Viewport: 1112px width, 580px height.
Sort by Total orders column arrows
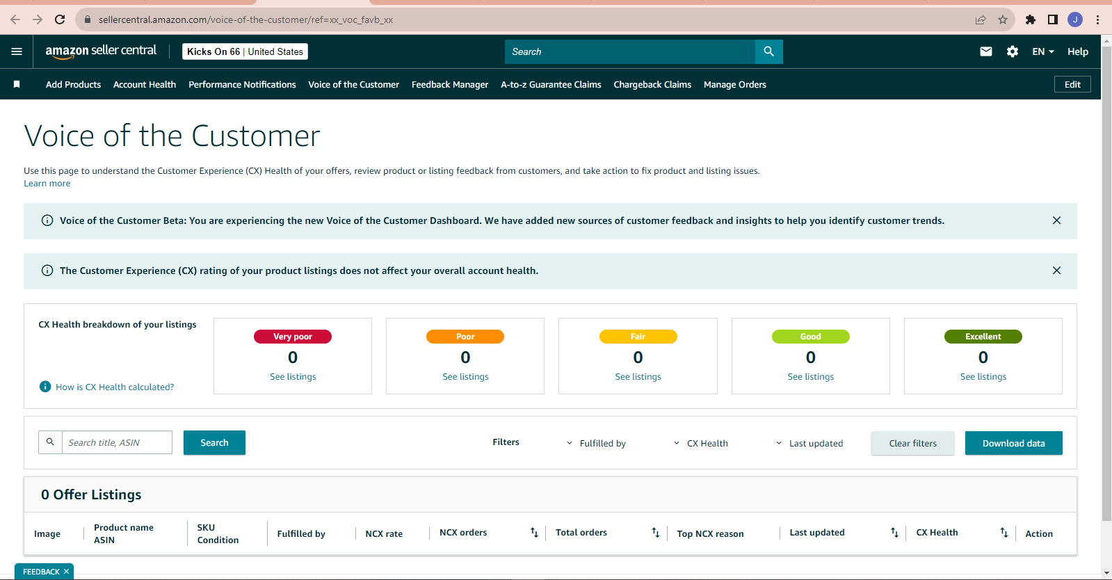point(655,533)
